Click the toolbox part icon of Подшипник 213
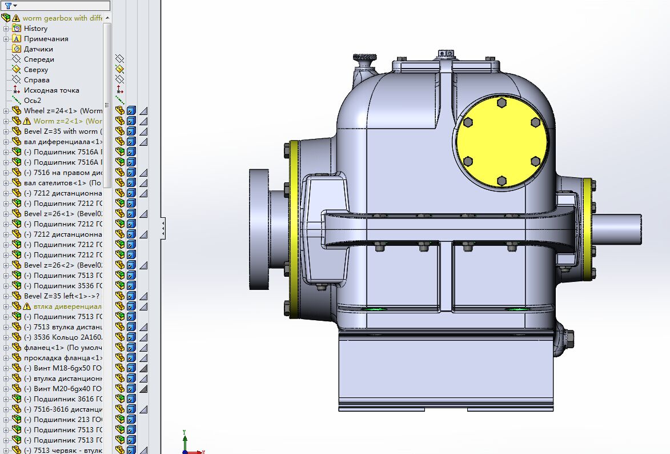Viewport: 670px width, 454px height. point(17,419)
